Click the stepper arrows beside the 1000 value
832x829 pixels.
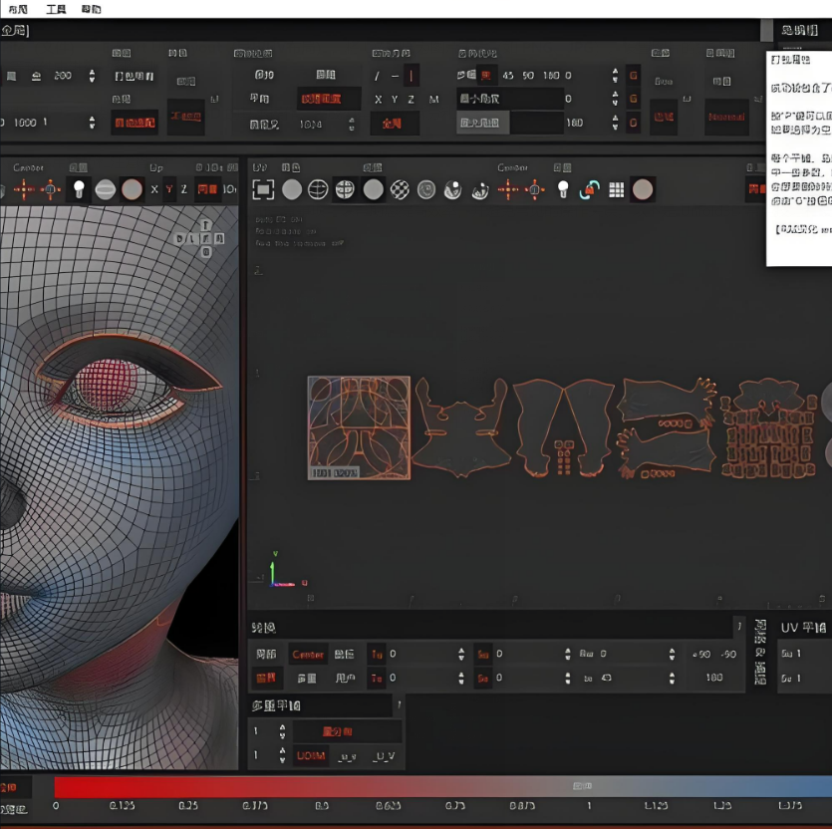pyautogui.click(x=92, y=123)
